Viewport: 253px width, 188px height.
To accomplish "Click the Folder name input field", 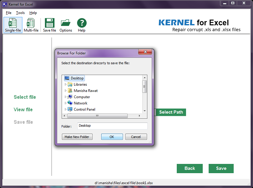I will [x=113, y=126].
